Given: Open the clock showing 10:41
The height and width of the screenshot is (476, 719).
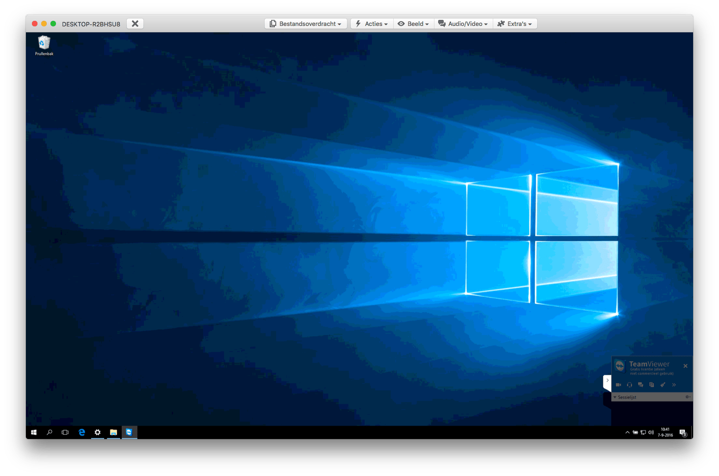Looking at the screenshot, I should tap(665, 433).
